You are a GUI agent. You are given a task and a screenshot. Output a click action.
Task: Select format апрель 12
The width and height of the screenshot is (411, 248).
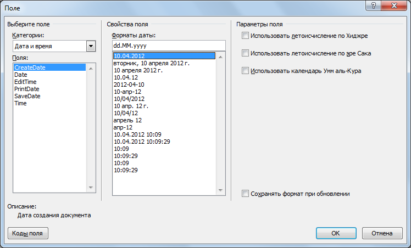(164, 120)
